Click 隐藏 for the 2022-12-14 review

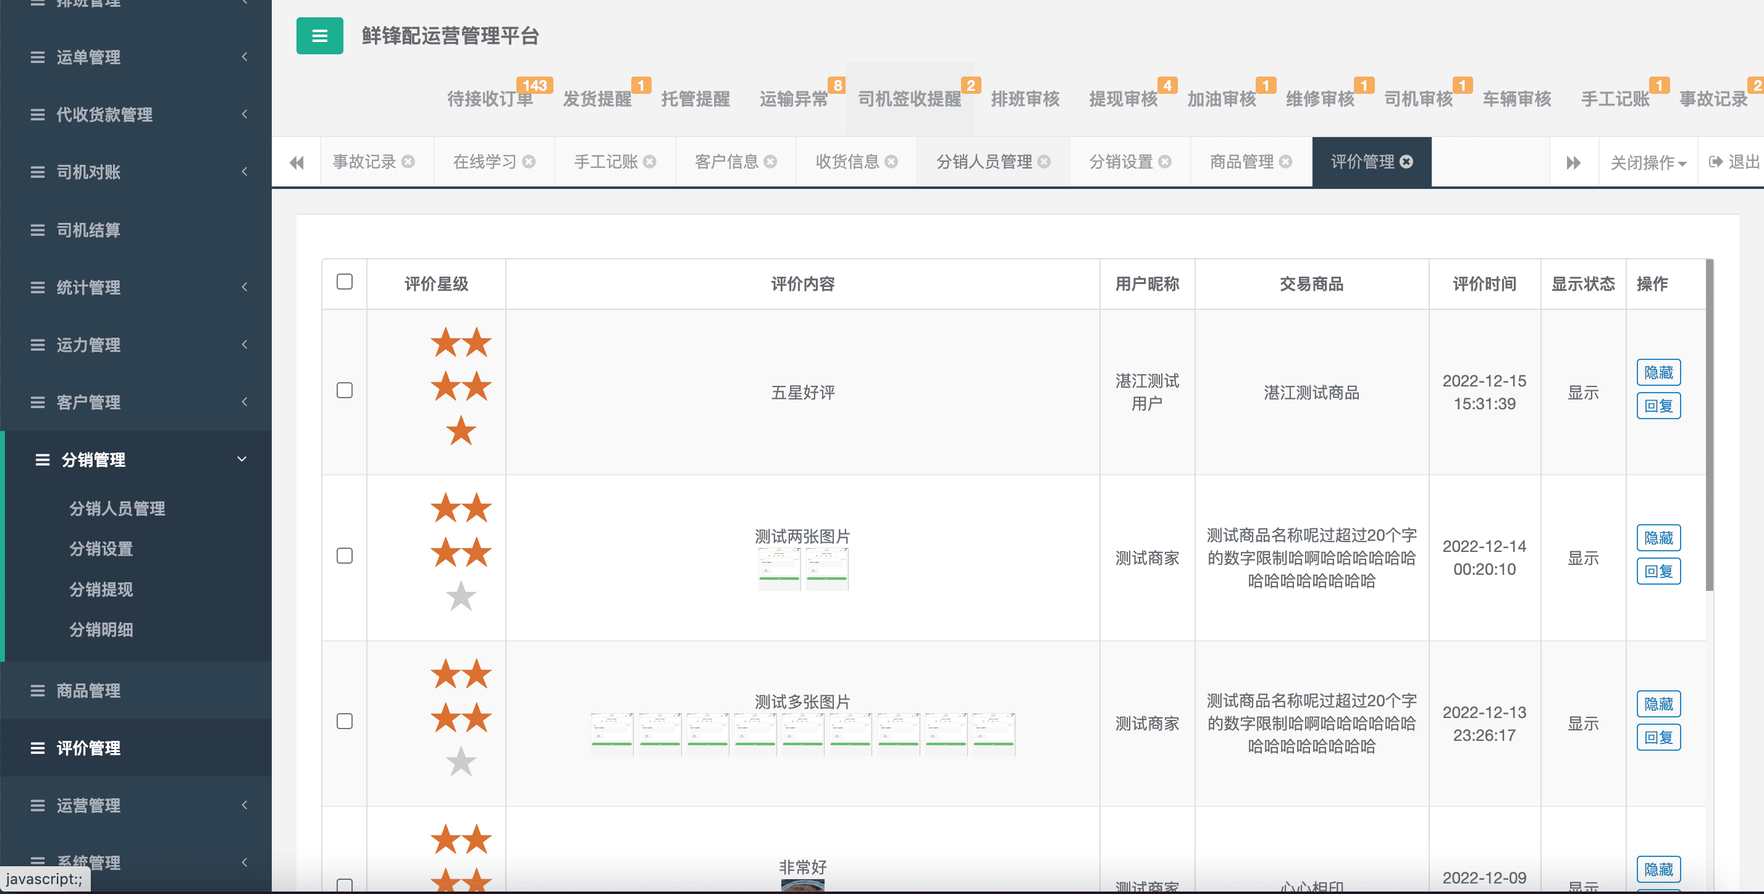click(x=1658, y=538)
